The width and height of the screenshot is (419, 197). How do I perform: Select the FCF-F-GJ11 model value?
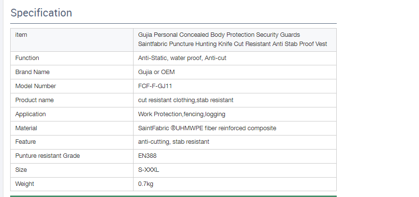pyautogui.click(x=155, y=86)
